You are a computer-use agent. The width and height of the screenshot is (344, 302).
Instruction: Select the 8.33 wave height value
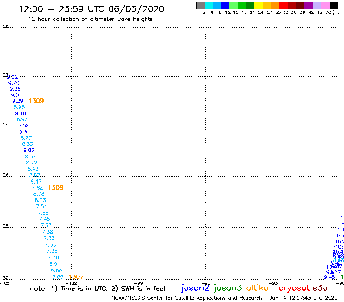click(27, 144)
